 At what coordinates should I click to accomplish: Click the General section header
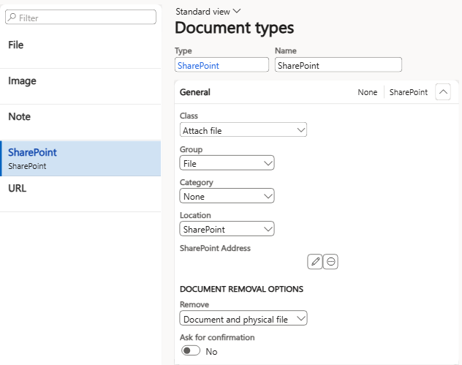point(317,92)
